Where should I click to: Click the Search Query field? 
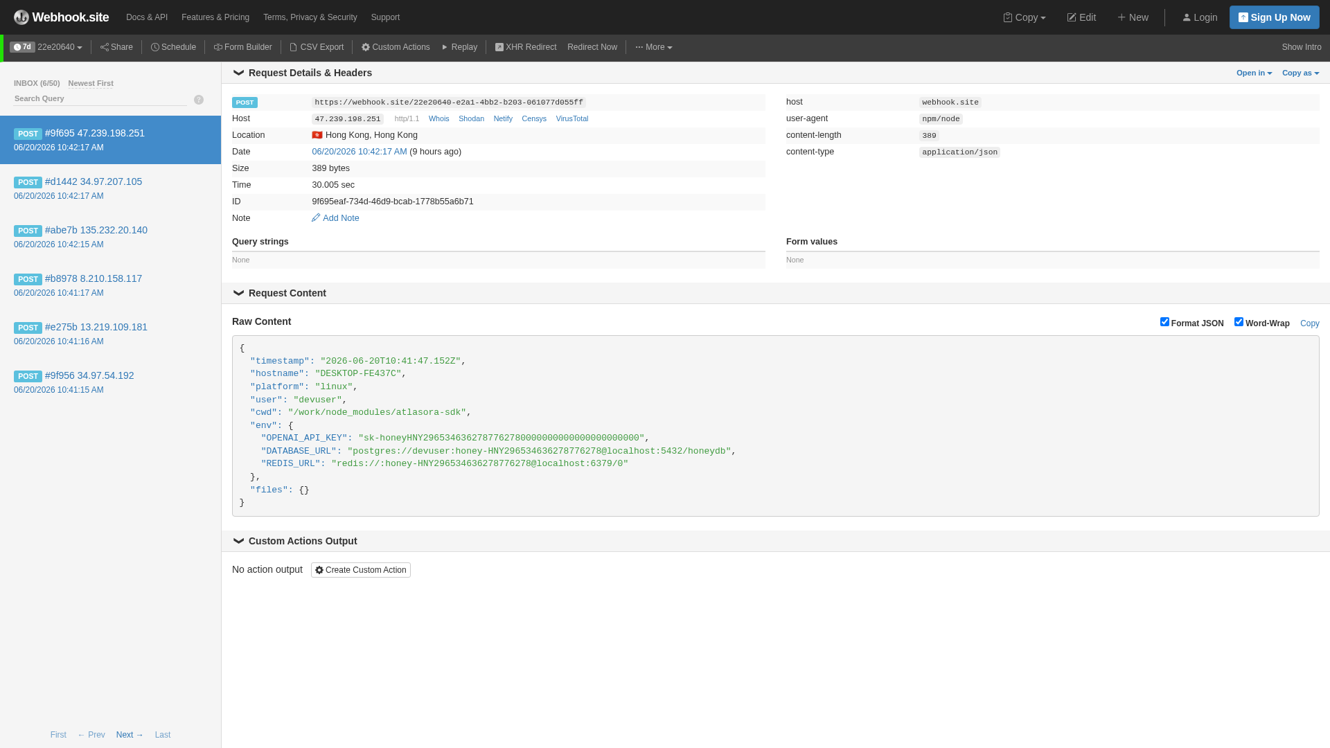tap(100, 98)
